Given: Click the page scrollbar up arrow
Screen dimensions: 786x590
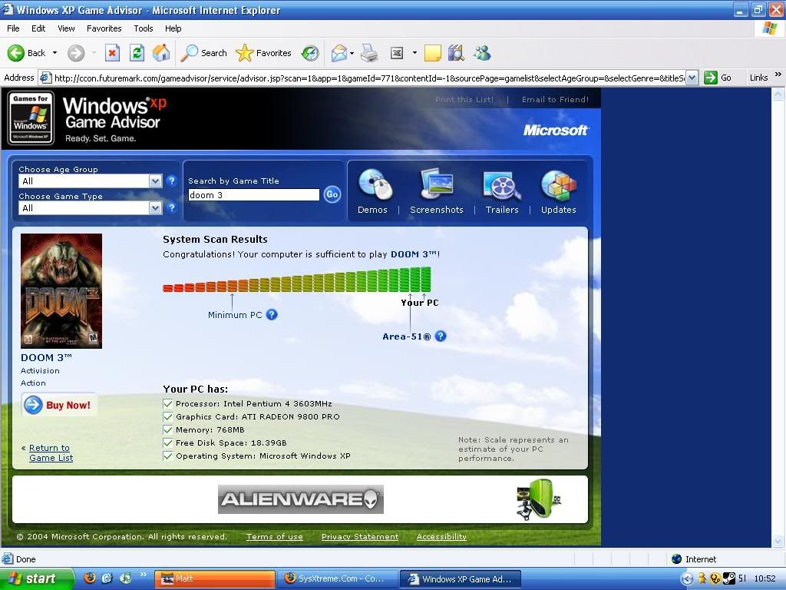Looking at the screenshot, I should pos(778,94).
